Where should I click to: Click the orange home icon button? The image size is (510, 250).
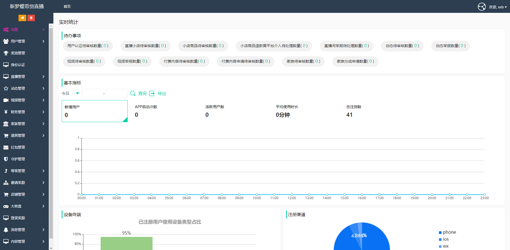(22, 18)
